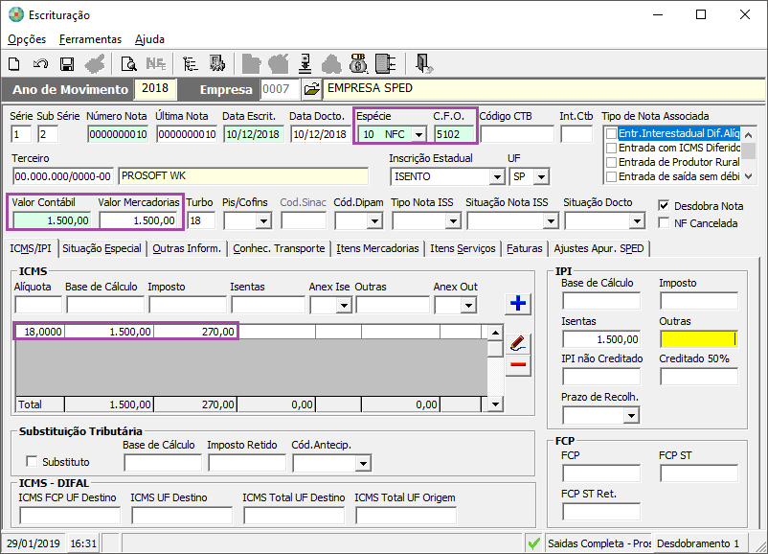Viewport: 768px width, 554px height.
Task: Switch to the Faturas tab
Action: pos(525,248)
